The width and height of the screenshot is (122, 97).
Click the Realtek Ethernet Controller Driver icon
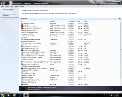coord(22,68)
